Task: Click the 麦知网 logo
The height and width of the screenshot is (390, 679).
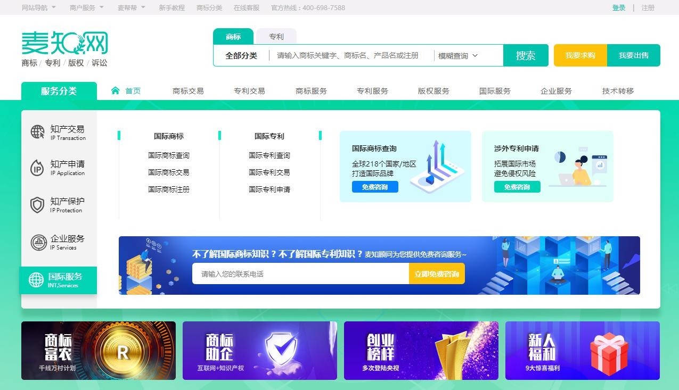Action: [x=64, y=44]
